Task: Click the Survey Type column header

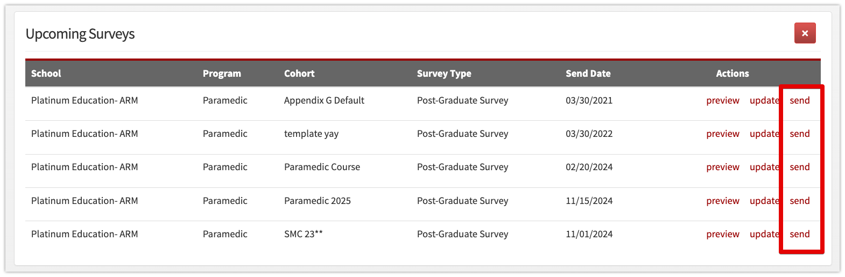Action: coord(444,74)
